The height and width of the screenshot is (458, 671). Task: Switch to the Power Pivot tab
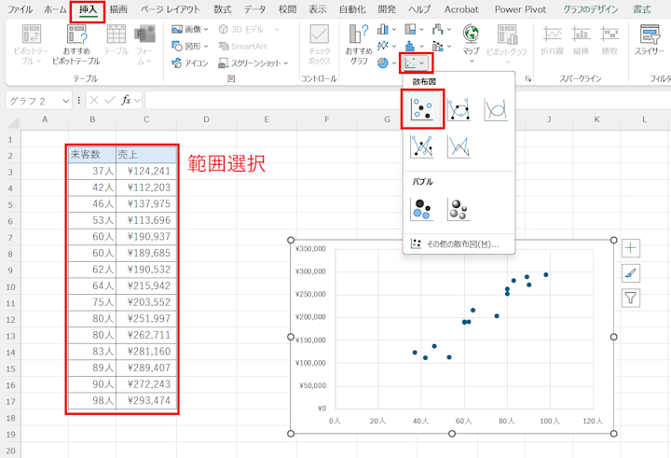(520, 9)
